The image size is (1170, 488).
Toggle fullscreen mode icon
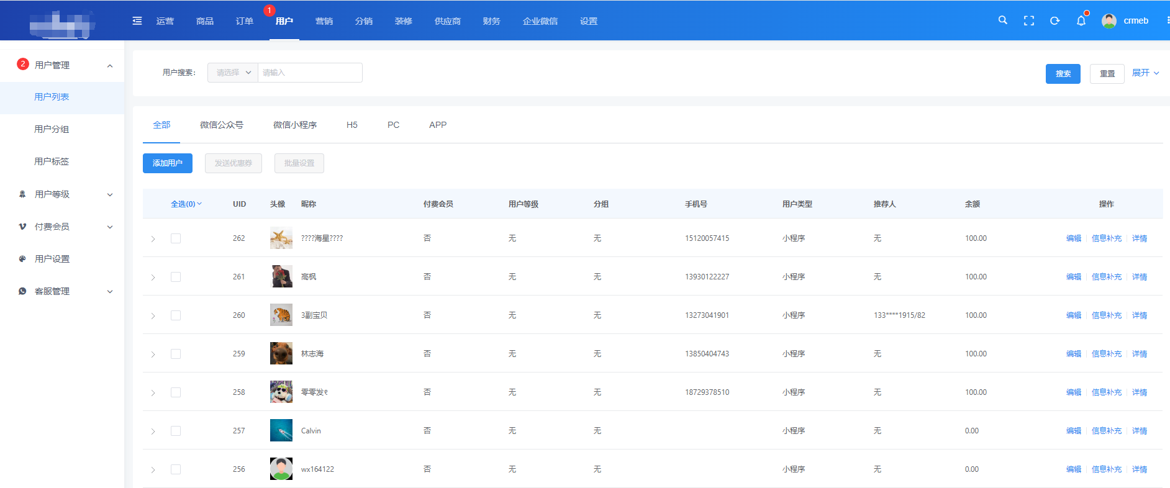(1029, 20)
